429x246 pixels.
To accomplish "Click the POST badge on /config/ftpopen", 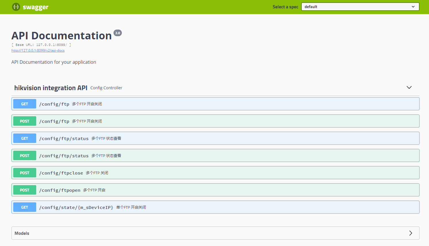I will click(24, 190).
